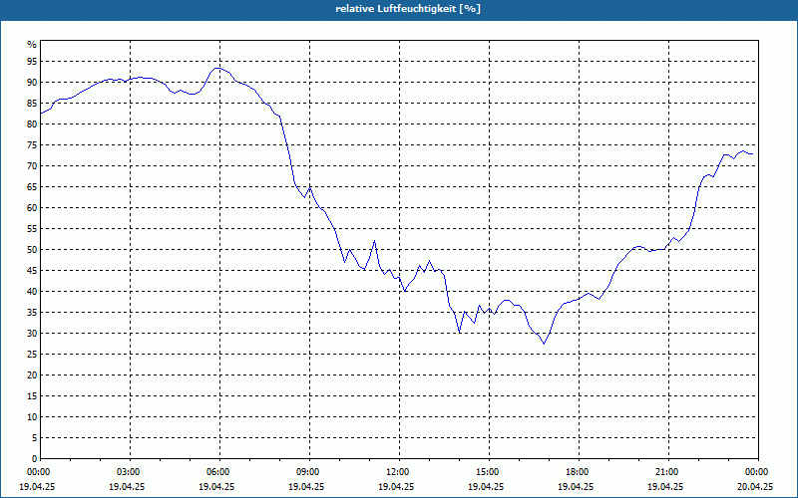Pick the 15:00 time tick label

point(489,472)
